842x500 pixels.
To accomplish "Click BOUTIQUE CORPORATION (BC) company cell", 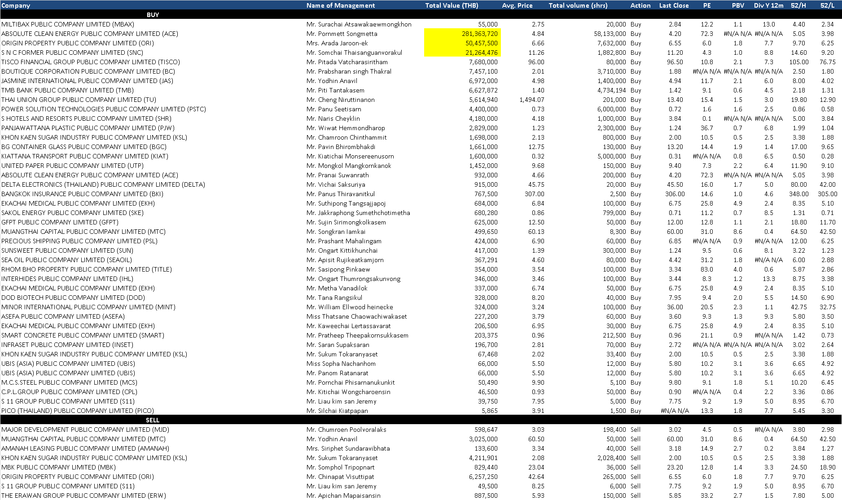I will pos(88,71).
